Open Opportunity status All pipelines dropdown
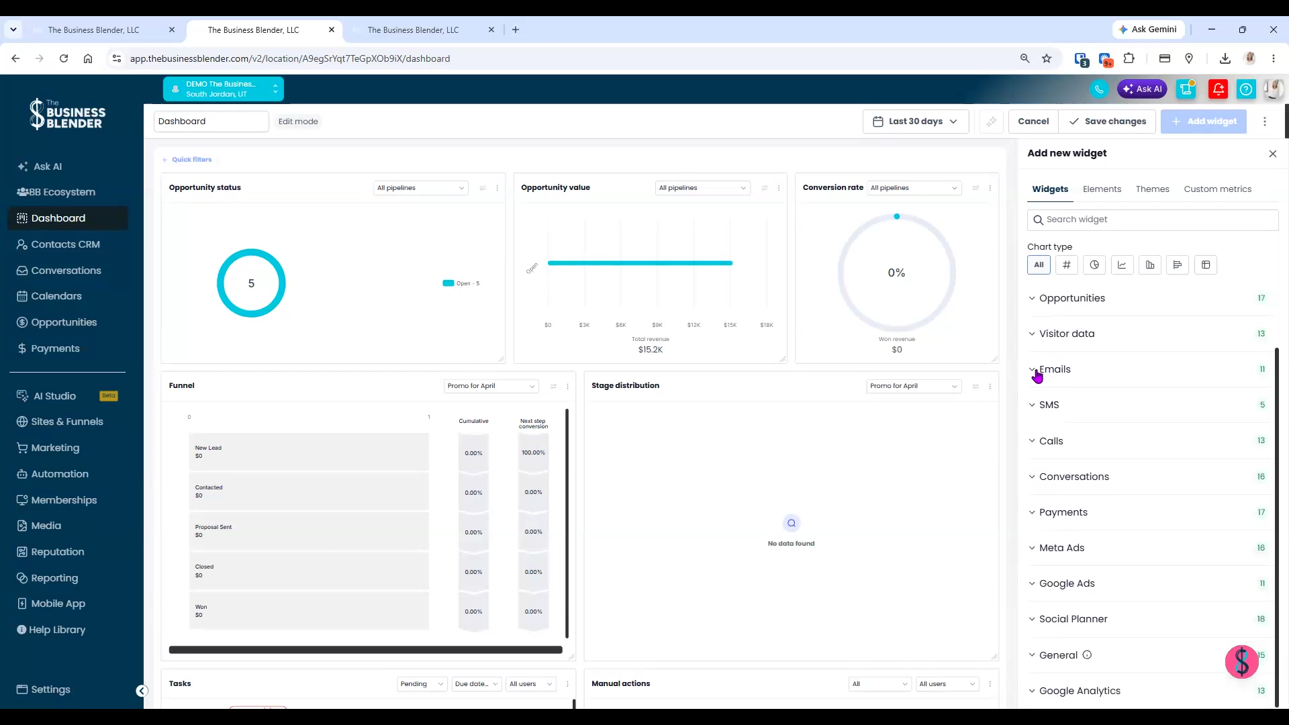The height and width of the screenshot is (725, 1289). [421, 188]
